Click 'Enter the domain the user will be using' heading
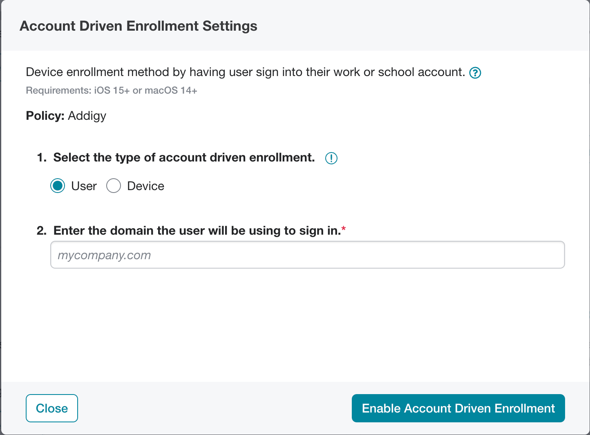The image size is (590, 435). tap(197, 231)
